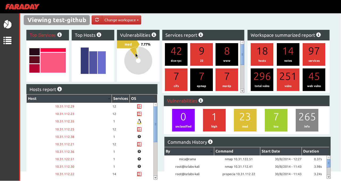Click info icon next to Commands History
The height and width of the screenshot is (181, 341).
[210, 142]
